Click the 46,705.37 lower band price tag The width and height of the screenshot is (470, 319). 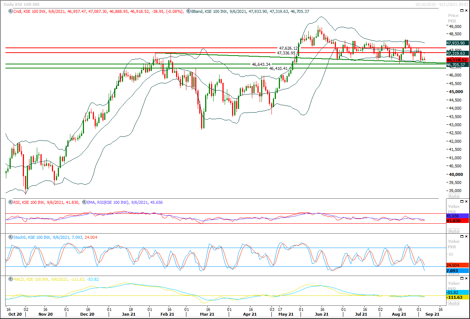[457, 65]
